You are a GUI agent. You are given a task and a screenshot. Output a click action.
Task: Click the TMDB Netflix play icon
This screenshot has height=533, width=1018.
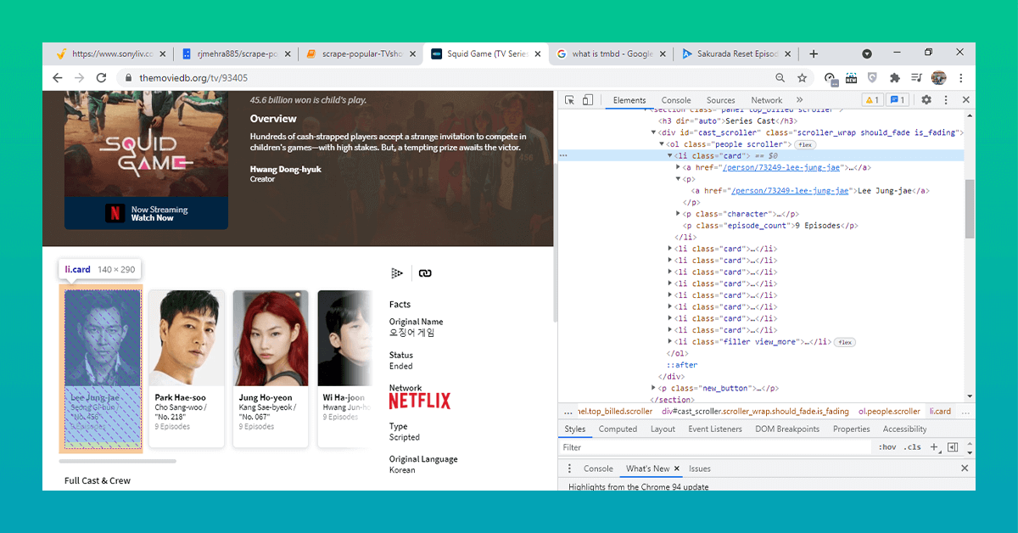coord(396,273)
